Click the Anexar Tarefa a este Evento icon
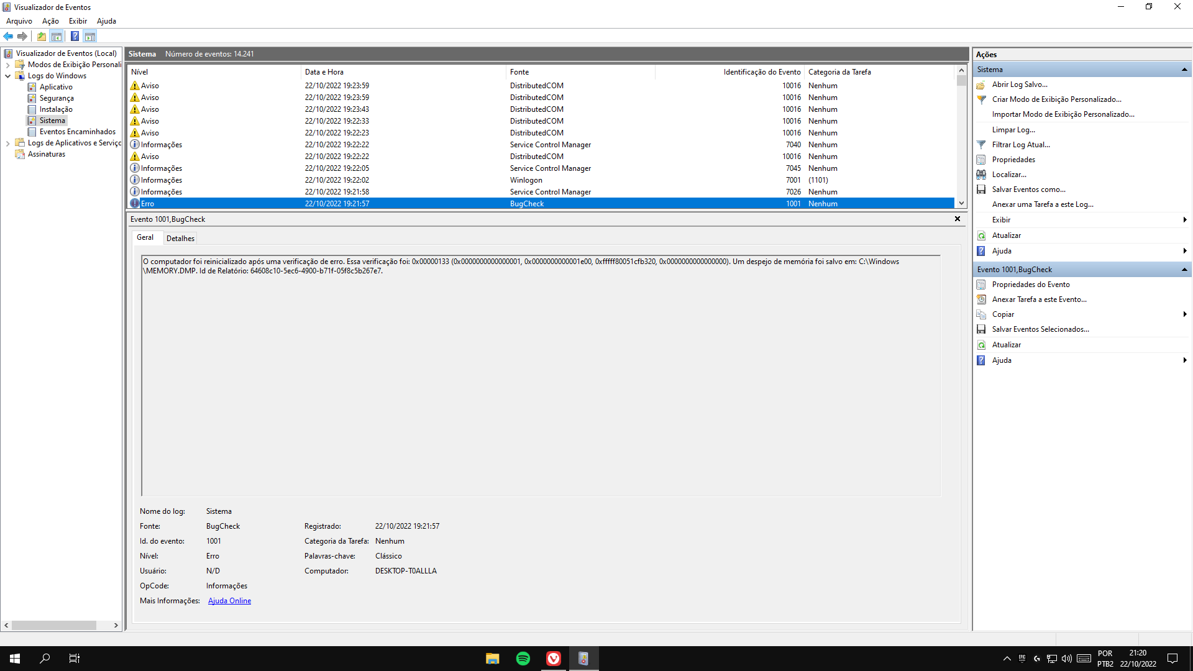1193x671 pixels. pos(981,299)
